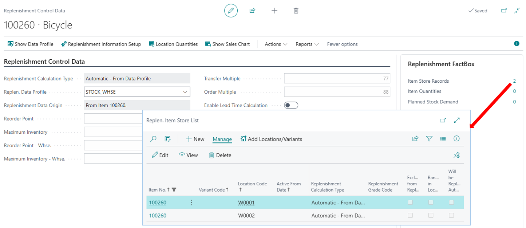Toggle Enable Lead Time Calculation switch
Screen dimensions: 526x228
291,105
